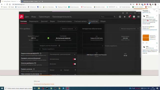Click help icon next to Предпочтительная версия ПО
The width and height of the screenshot is (160, 90).
click(x=40, y=53)
